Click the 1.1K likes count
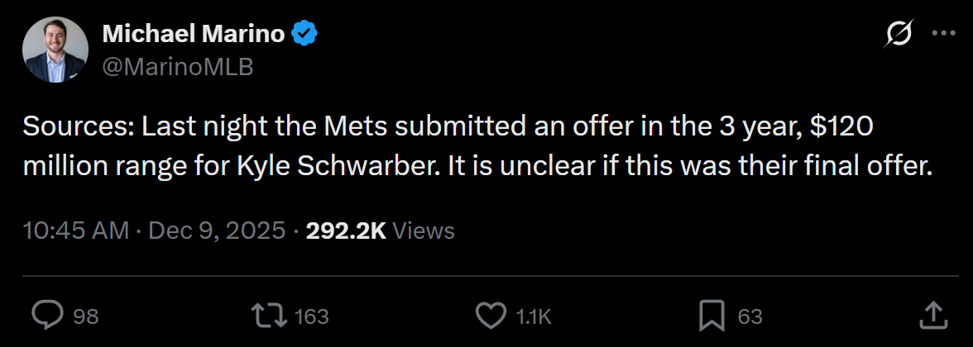 pyautogui.click(x=534, y=316)
